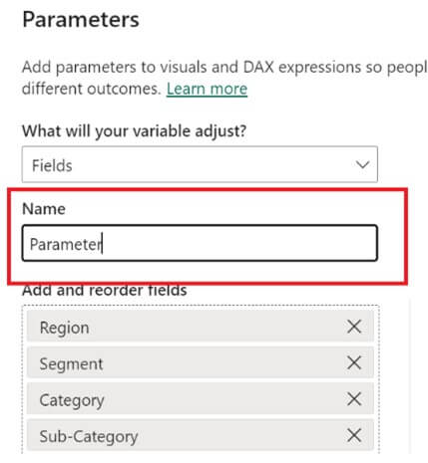This screenshot has width=428, height=463.
Task: Remove the Region field with its X
Action: pos(354,327)
